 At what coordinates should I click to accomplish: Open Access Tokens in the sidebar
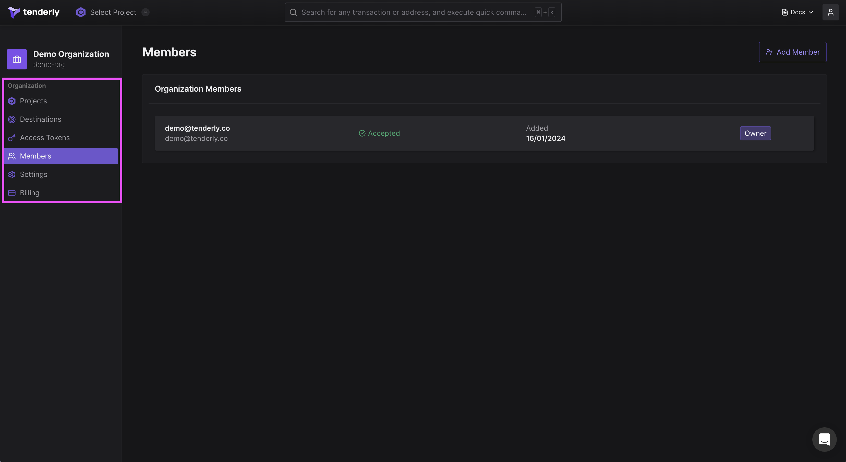pyautogui.click(x=61, y=138)
